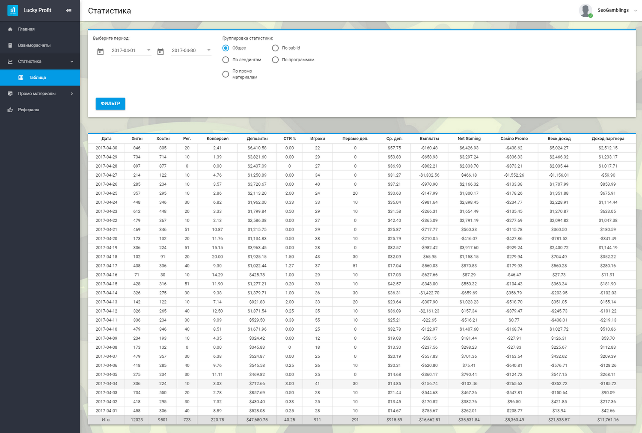The image size is (642, 433).
Task: Collapse the Статистика sidebar section chevron
Action: click(72, 62)
